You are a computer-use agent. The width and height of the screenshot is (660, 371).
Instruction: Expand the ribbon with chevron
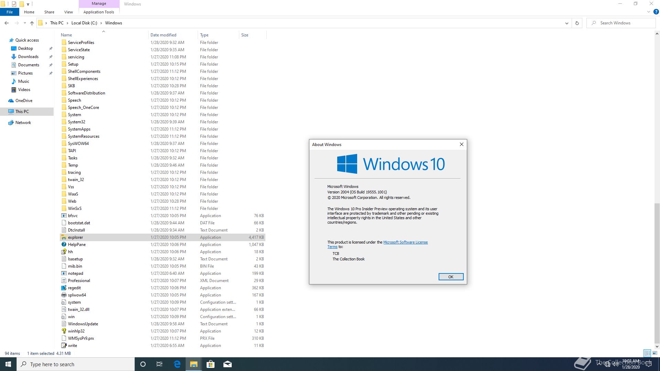649,12
